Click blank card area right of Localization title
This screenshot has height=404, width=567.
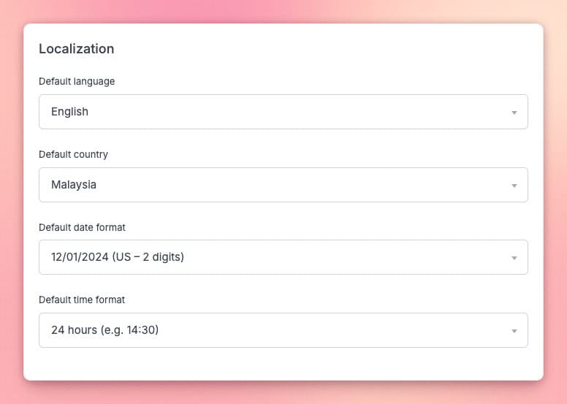point(329,49)
